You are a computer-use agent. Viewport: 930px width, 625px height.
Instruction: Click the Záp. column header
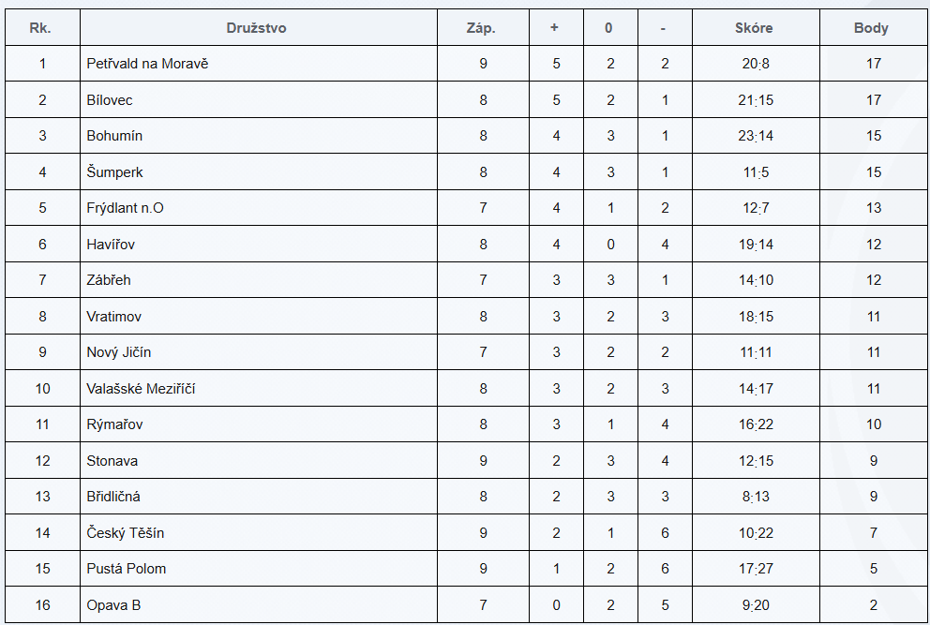(x=481, y=28)
